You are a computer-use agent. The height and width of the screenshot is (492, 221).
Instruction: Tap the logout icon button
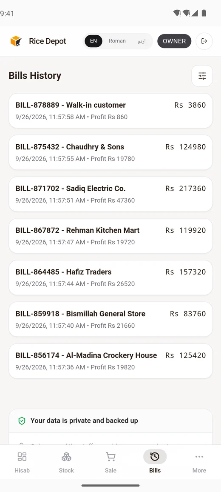(x=204, y=41)
